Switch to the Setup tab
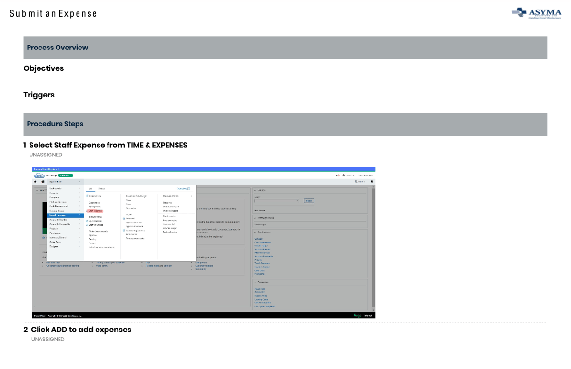Screen dimensions: 571x369 point(101,189)
